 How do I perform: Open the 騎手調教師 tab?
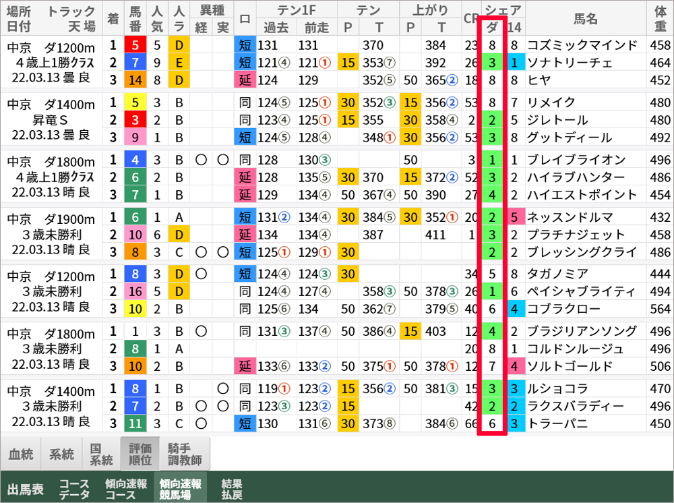tap(185, 454)
